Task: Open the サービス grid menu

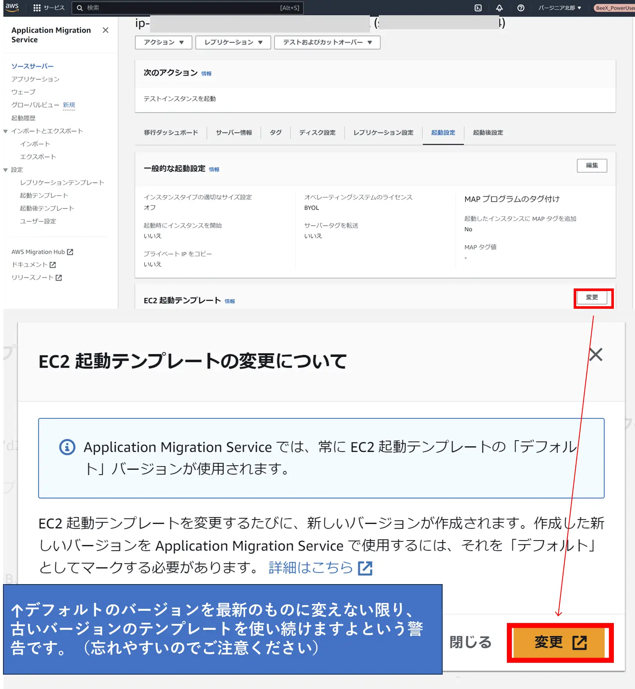Action: (x=49, y=8)
